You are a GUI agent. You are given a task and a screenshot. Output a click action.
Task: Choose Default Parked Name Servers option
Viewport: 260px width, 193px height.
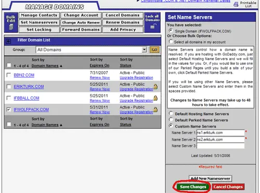coord(171,119)
